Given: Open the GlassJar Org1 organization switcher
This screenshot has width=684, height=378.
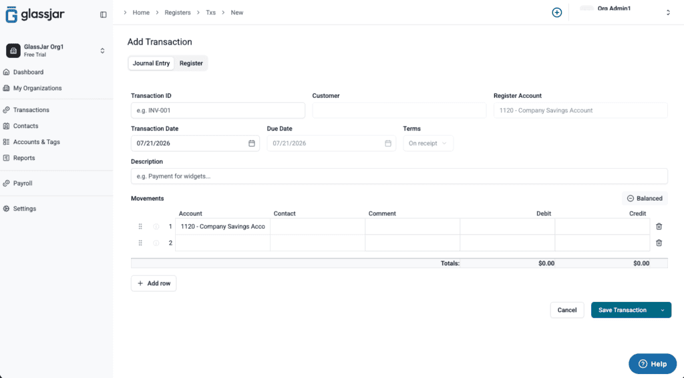Looking at the screenshot, I should coord(56,51).
